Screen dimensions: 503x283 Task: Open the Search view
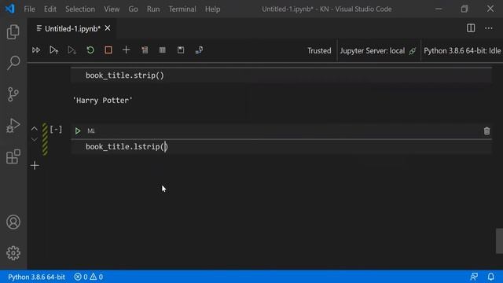click(x=13, y=63)
